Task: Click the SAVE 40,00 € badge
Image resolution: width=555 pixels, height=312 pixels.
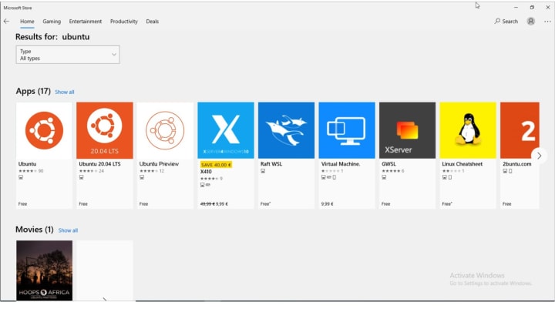Action: tap(216, 165)
